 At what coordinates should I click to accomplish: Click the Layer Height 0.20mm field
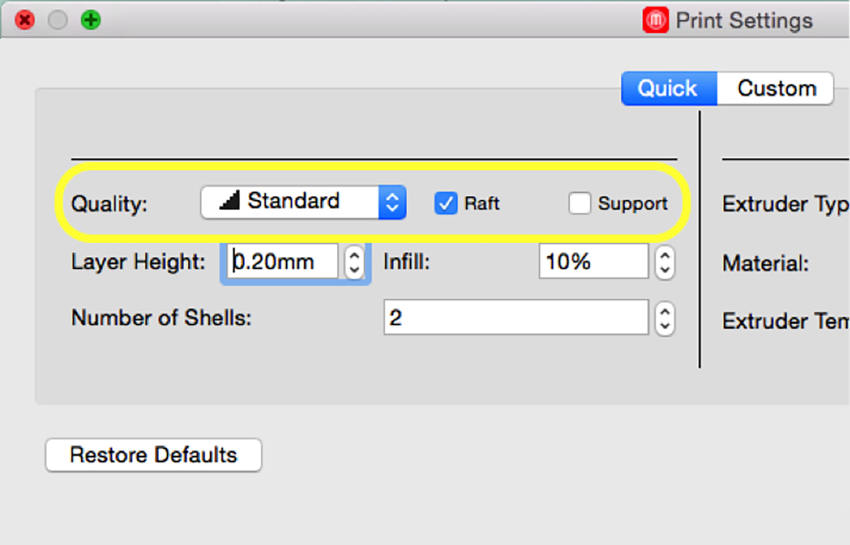pos(282,262)
